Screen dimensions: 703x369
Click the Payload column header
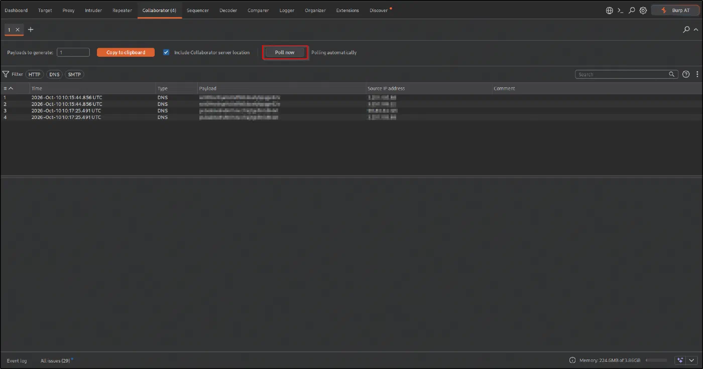pos(281,88)
